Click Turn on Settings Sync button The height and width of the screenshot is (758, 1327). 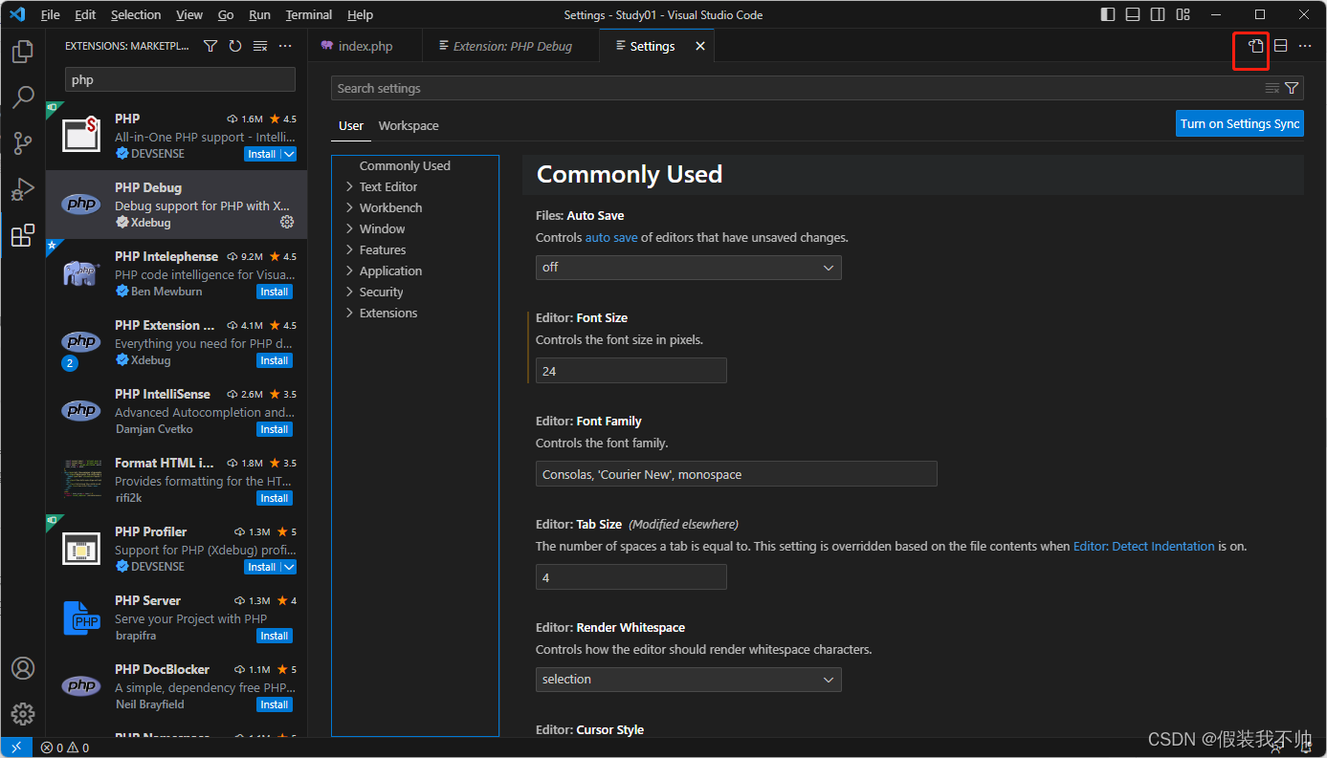(x=1240, y=123)
